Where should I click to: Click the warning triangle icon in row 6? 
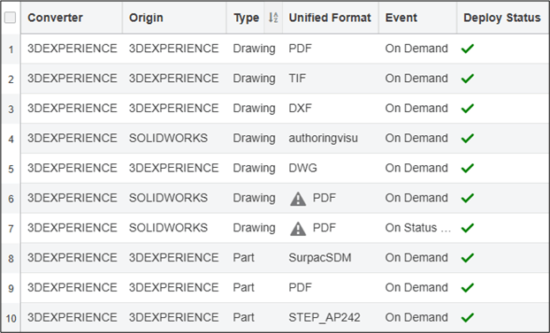298,199
